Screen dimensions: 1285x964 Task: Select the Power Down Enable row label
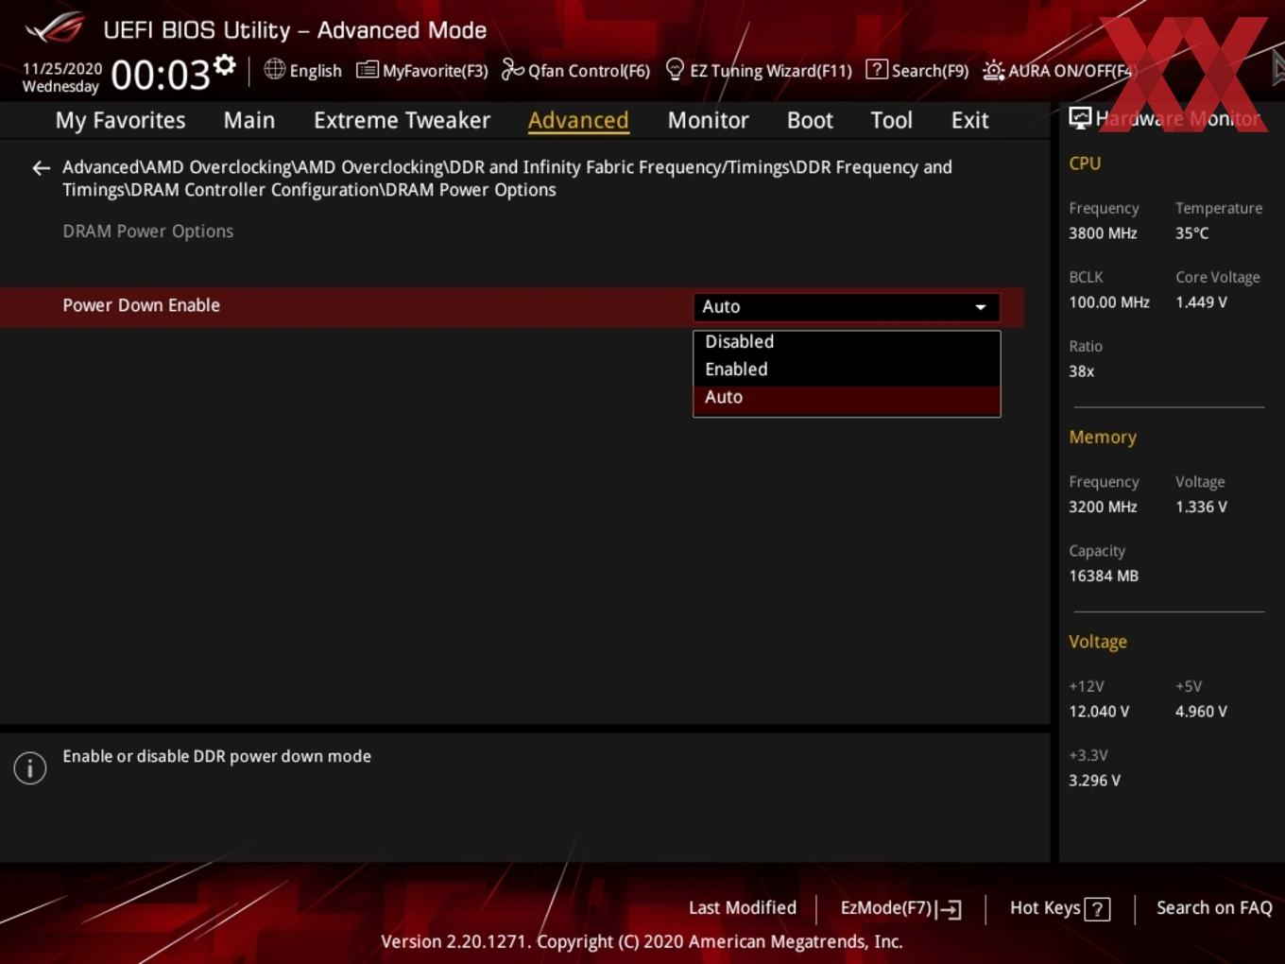point(141,305)
